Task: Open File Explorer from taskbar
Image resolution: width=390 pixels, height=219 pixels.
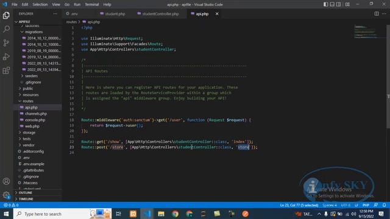Action: pyautogui.click(x=161, y=214)
